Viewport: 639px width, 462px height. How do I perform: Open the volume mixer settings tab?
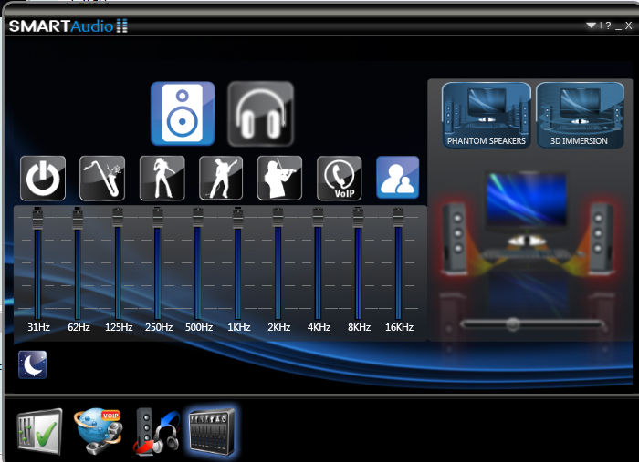[40, 432]
